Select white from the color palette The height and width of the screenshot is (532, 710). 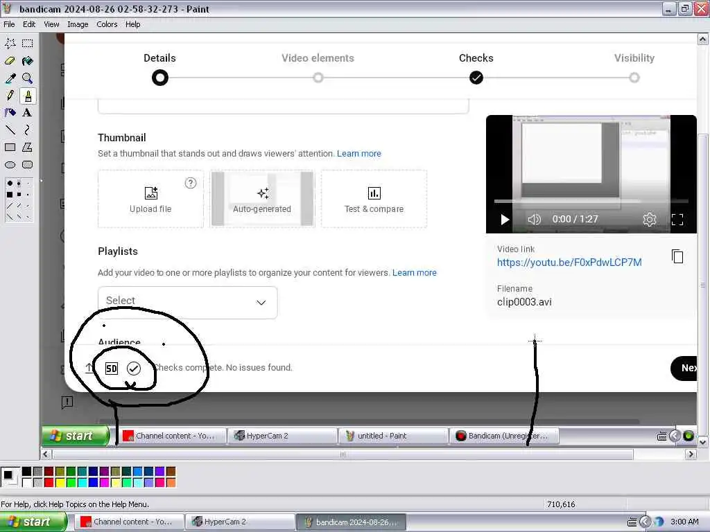[x=27, y=483]
